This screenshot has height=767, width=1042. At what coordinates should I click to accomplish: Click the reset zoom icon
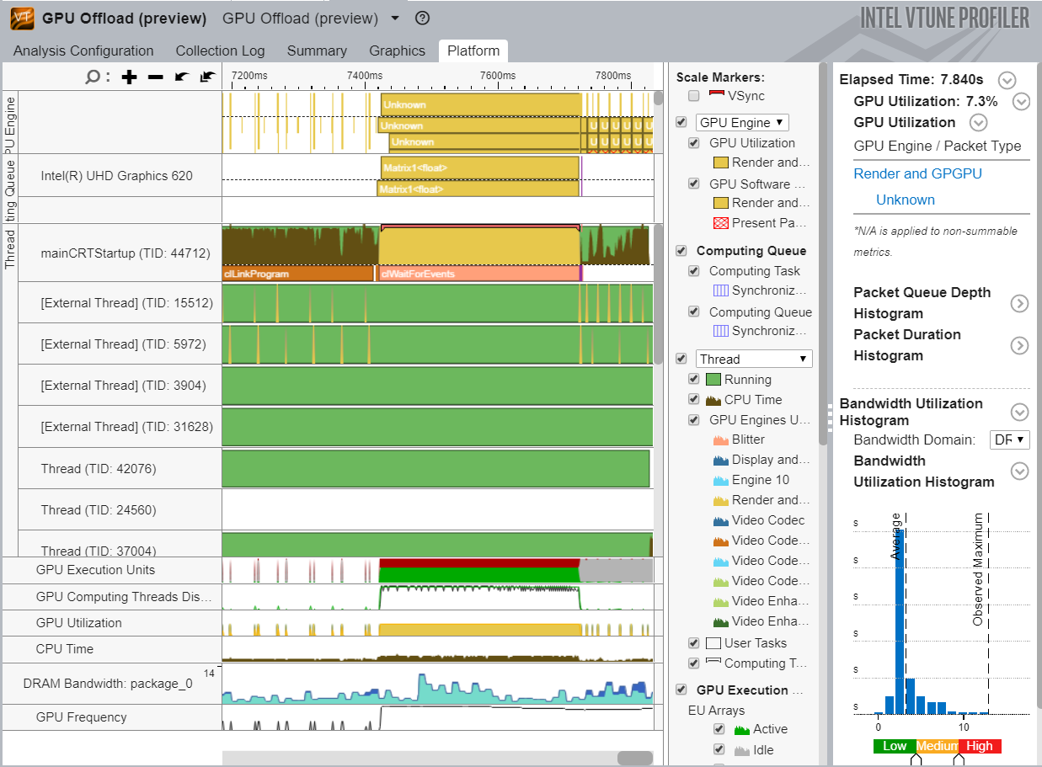point(207,77)
